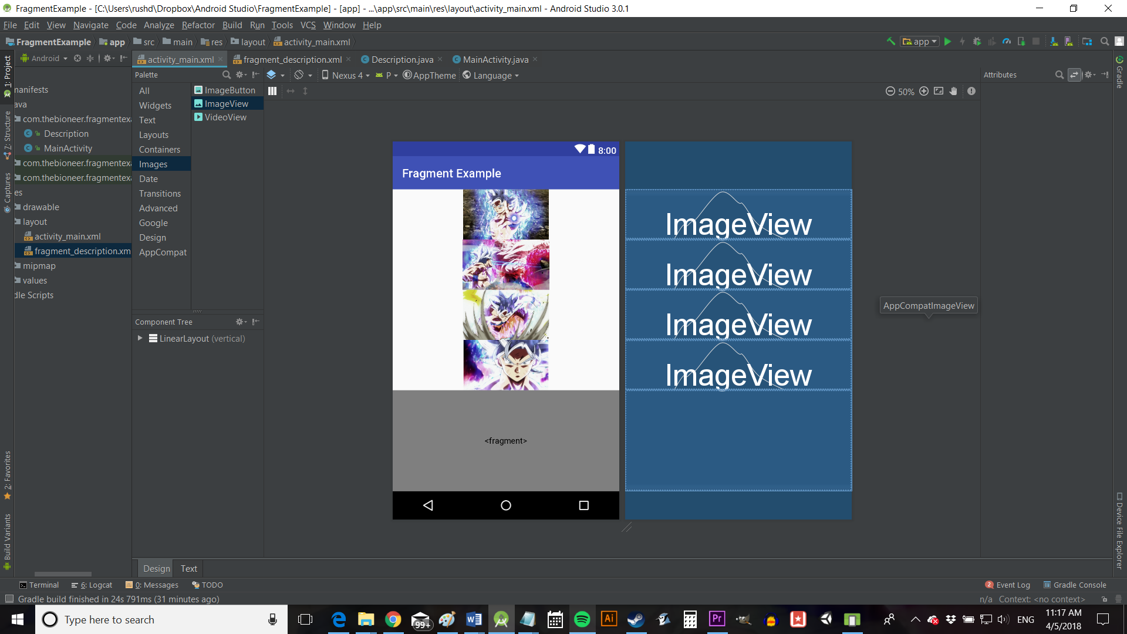
Task: Open the app run configuration dropdown
Action: (920, 42)
